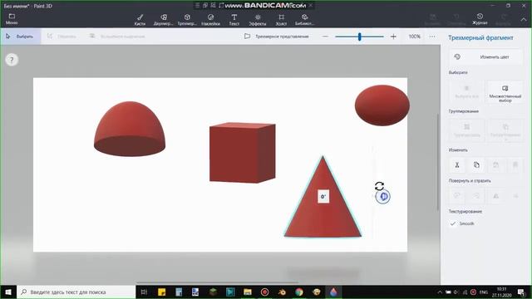Screen dimensions: 532x299
Task: Open the Трехмерные фигуры 3D shapes tool
Action: (187, 20)
